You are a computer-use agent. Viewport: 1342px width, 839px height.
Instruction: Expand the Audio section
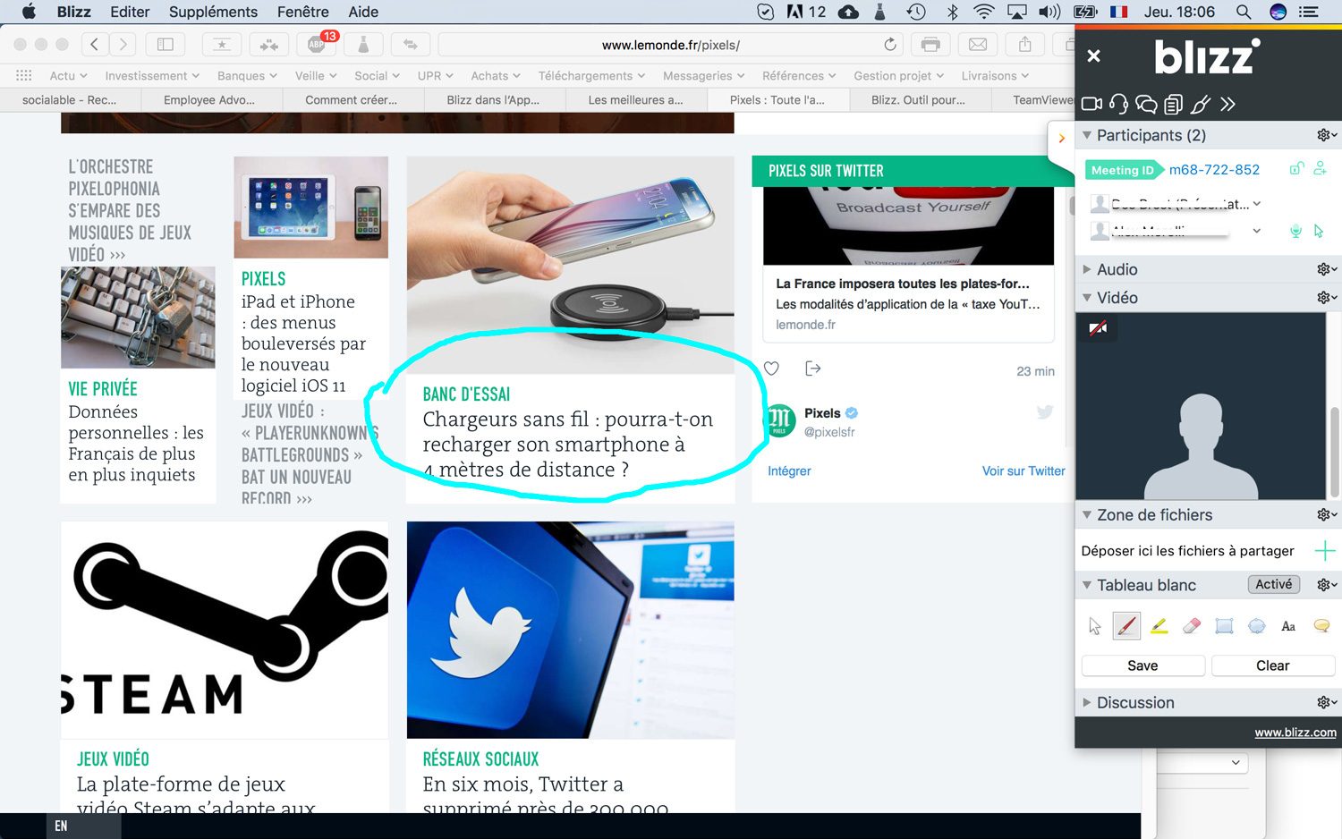tap(1087, 269)
